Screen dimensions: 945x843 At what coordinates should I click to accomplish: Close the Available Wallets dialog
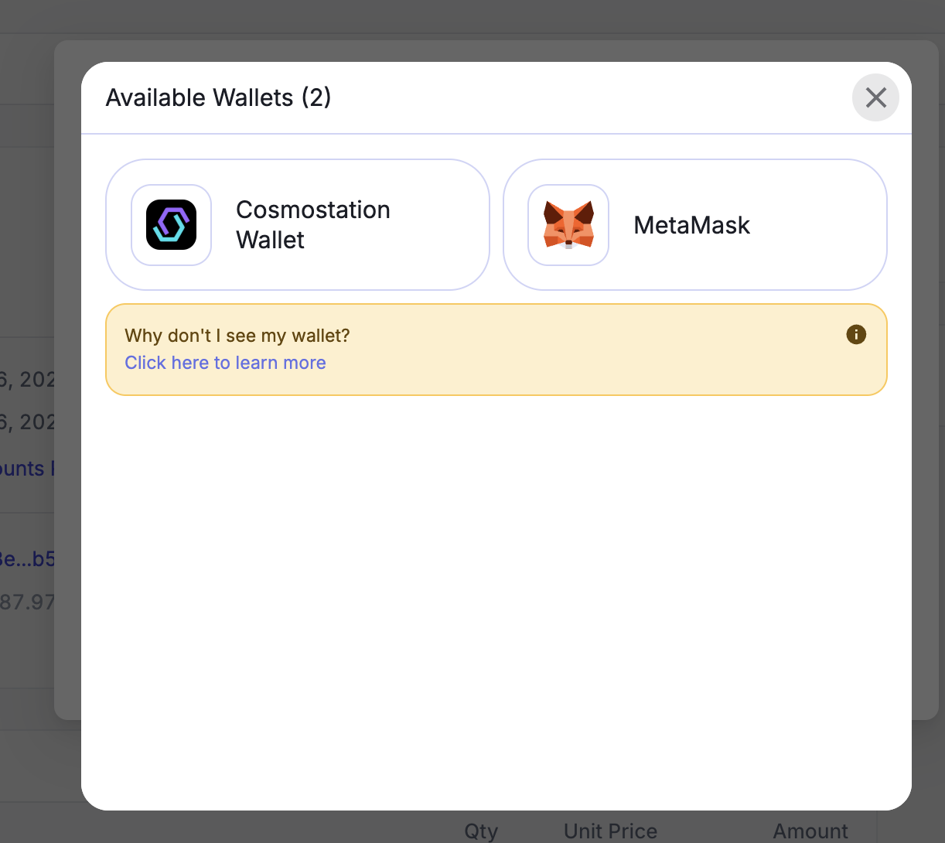coord(875,97)
